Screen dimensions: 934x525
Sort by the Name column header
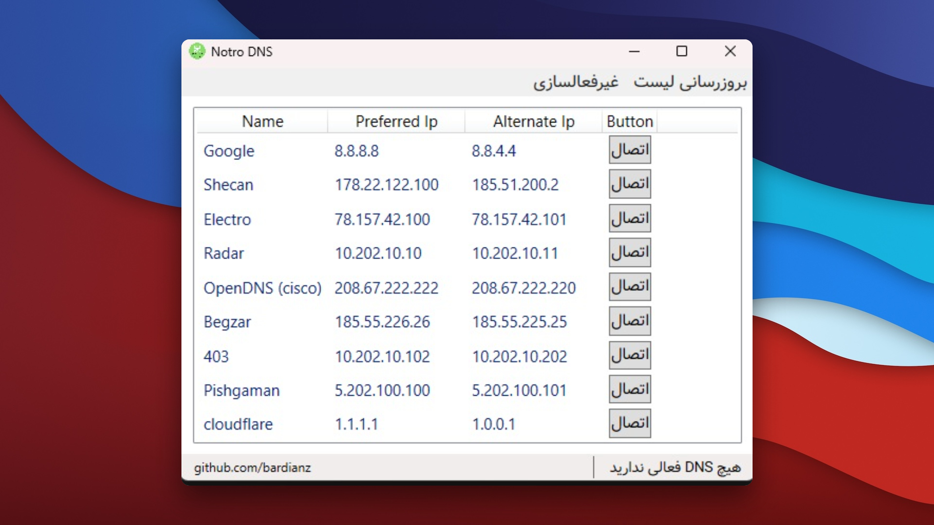[262, 122]
